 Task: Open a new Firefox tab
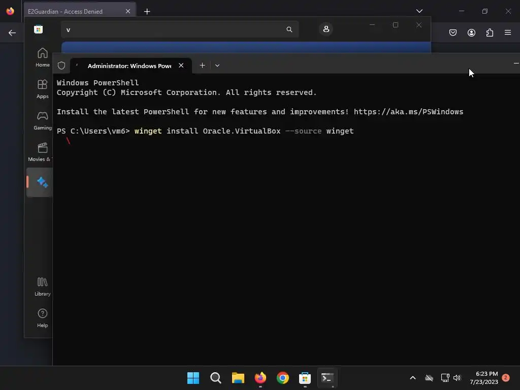coord(147,12)
